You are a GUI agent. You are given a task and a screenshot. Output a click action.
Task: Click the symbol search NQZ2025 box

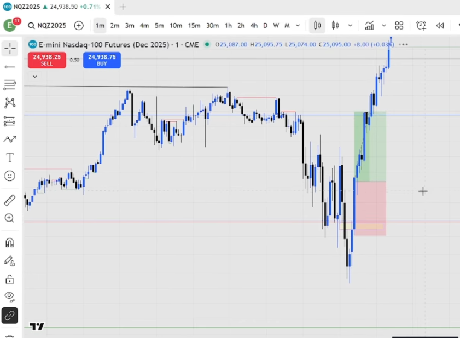point(47,26)
